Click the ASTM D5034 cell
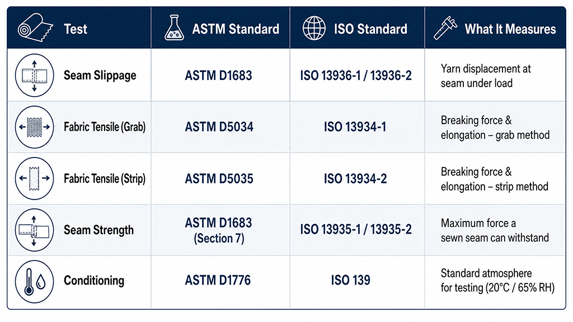This screenshot has height=322, width=573. pos(220,127)
